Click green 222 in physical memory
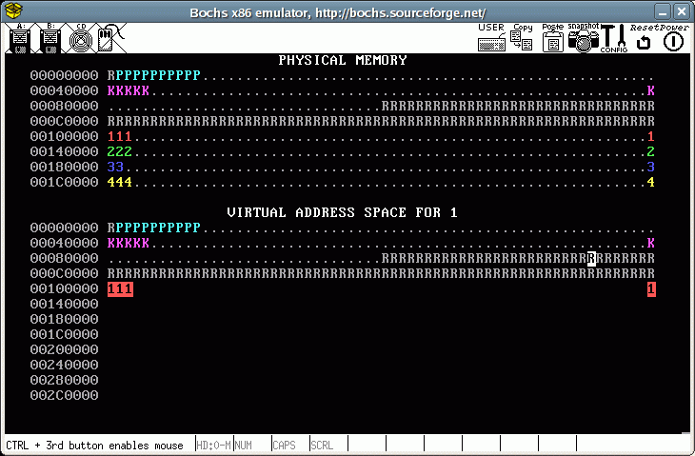This screenshot has height=456, width=695. 120,151
